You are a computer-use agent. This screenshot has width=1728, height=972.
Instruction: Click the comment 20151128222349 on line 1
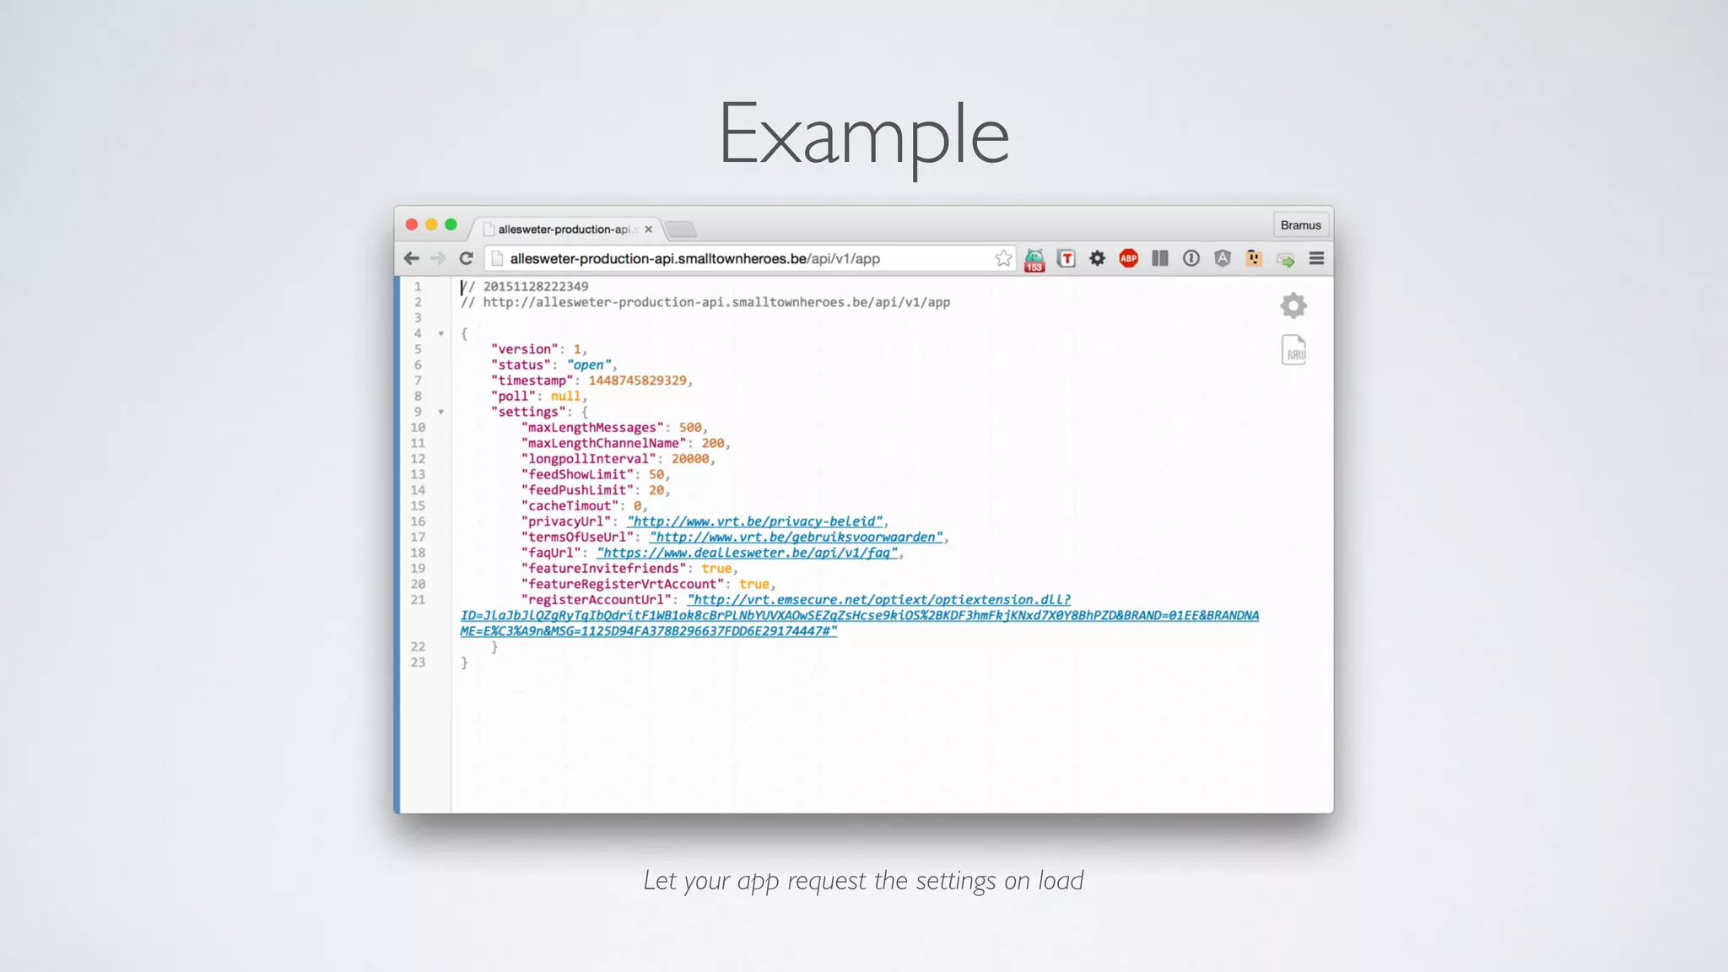524,287
